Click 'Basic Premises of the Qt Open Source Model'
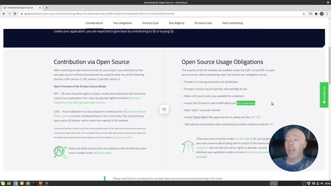331x186 pixels. coord(80,86)
